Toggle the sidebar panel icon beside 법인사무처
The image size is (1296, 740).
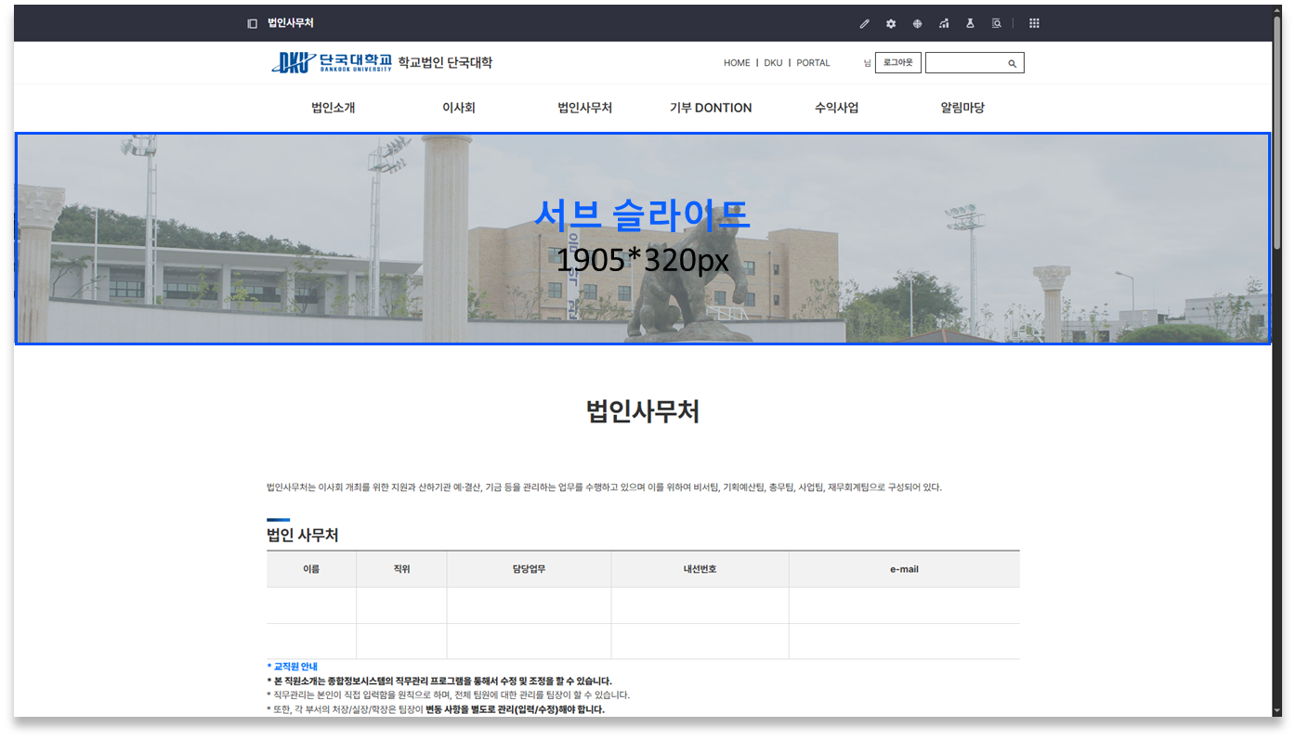coord(252,23)
